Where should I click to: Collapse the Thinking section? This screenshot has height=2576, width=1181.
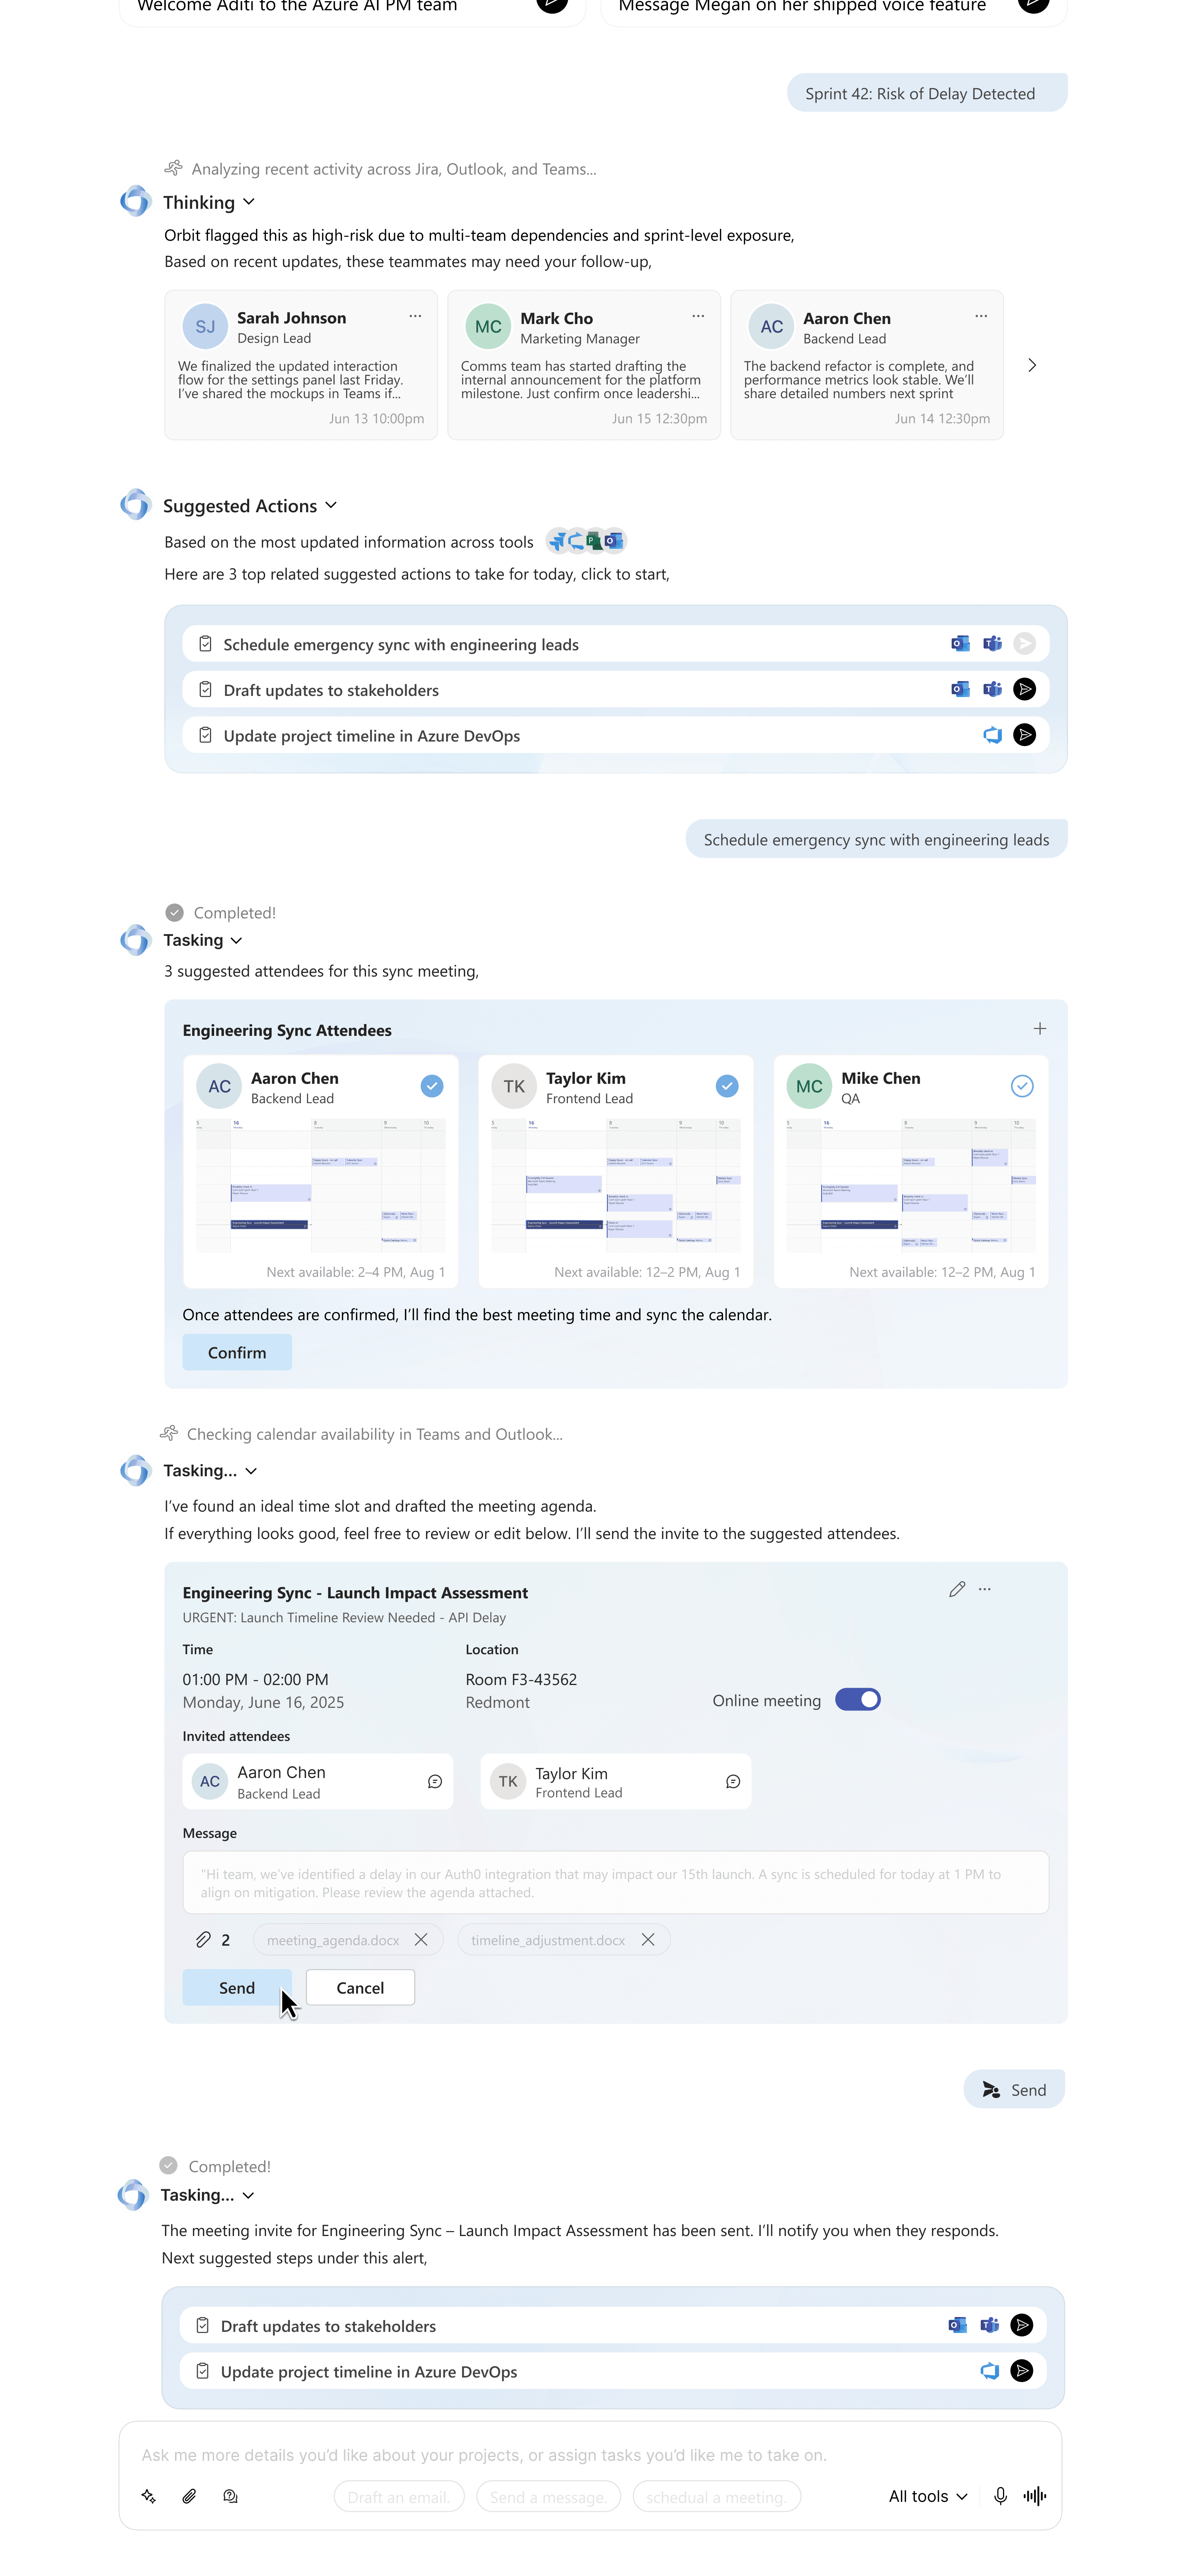click(249, 202)
